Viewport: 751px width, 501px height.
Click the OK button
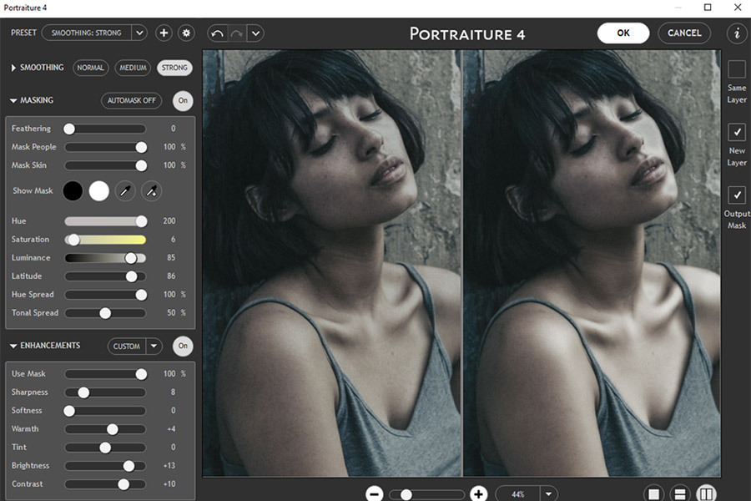click(623, 33)
